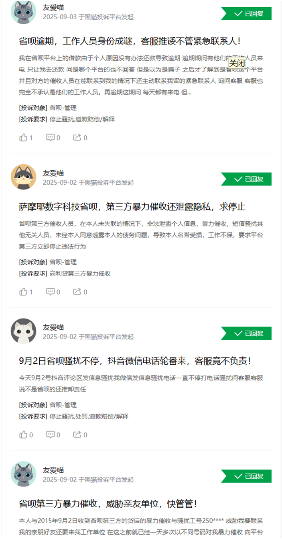Screen dimensions: 282x539
Task: Click the 已回复 badge on the 9月2日 complaint
Action: (246, 333)
